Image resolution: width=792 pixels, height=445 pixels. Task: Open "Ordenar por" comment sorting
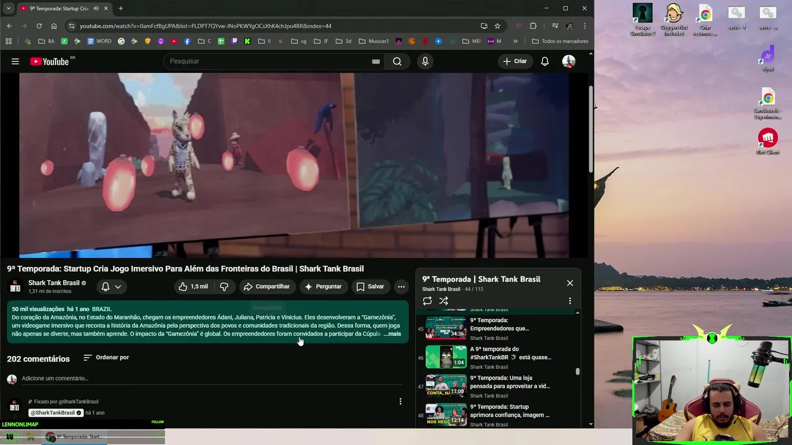pos(106,357)
